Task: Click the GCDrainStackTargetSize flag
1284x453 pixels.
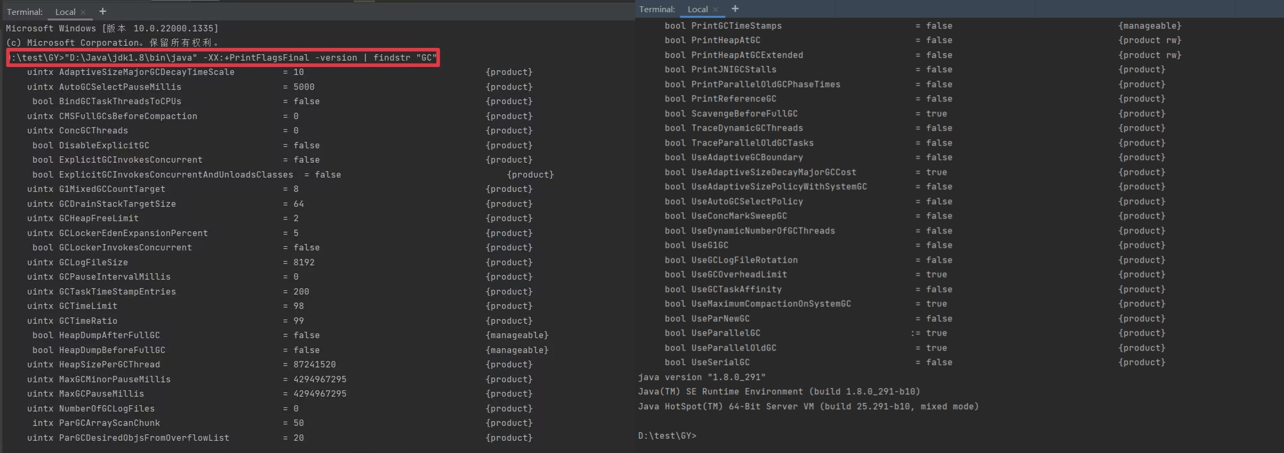Action: pos(117,204)
